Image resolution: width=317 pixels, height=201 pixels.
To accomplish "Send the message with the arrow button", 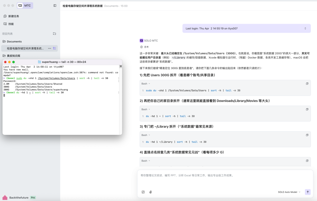I will point(308,192).
